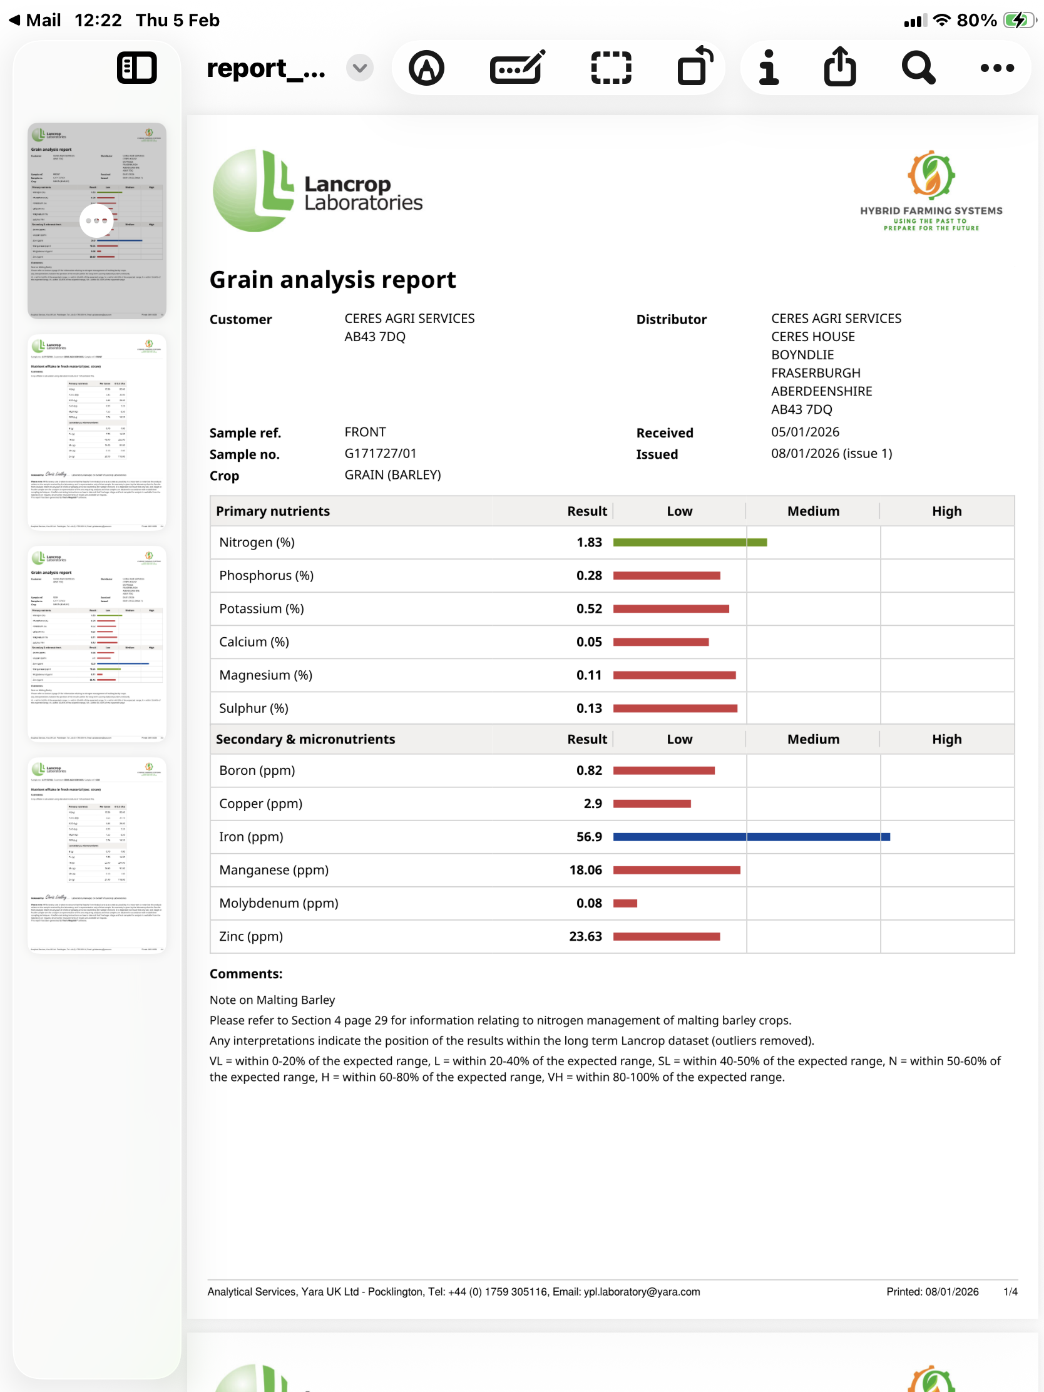Tap the "Zinc (ppm)" row label
This screenshot has height=1392, width=1044.
tap(251, 937)
